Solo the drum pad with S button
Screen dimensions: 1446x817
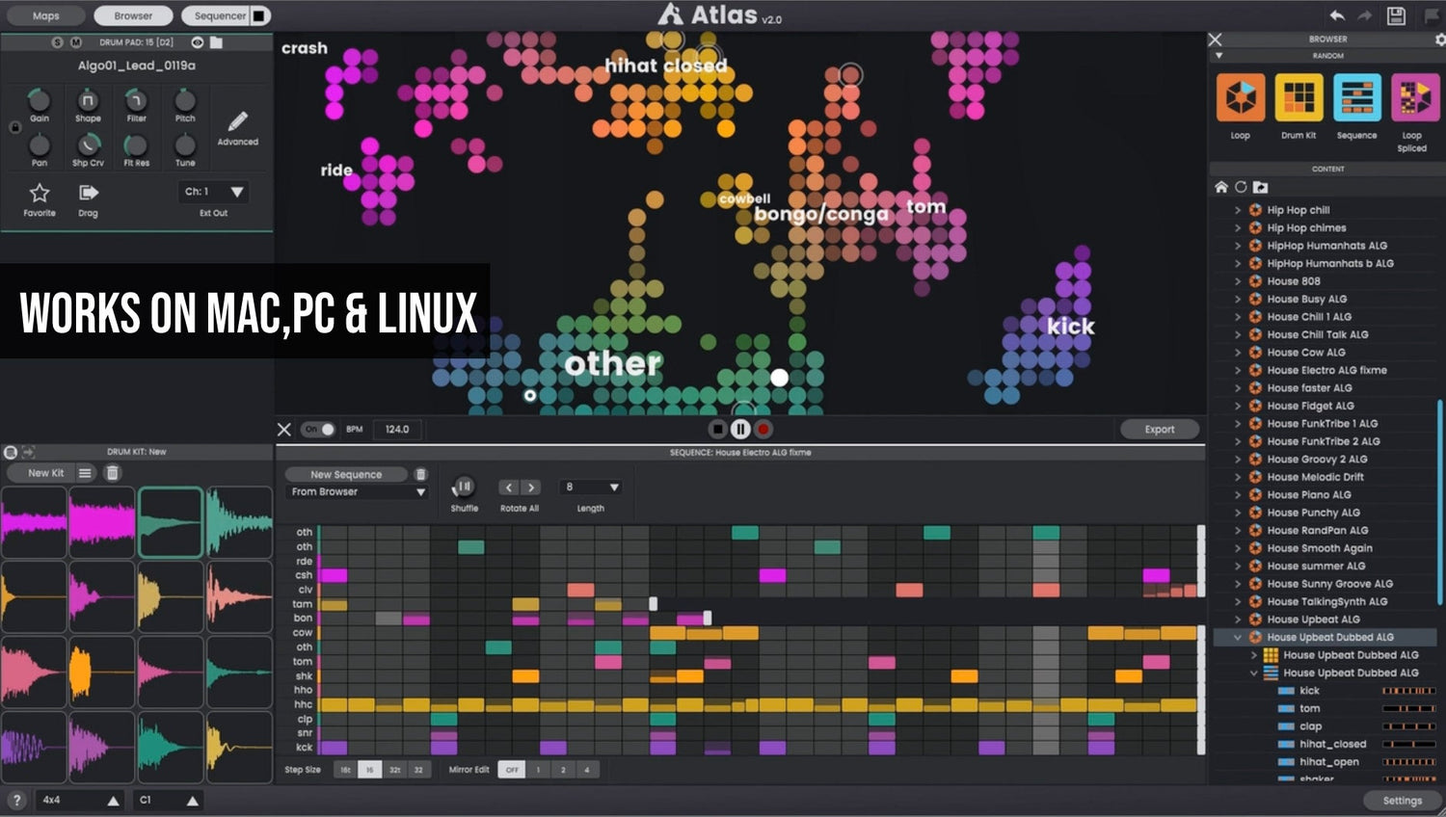coord(57,42)
